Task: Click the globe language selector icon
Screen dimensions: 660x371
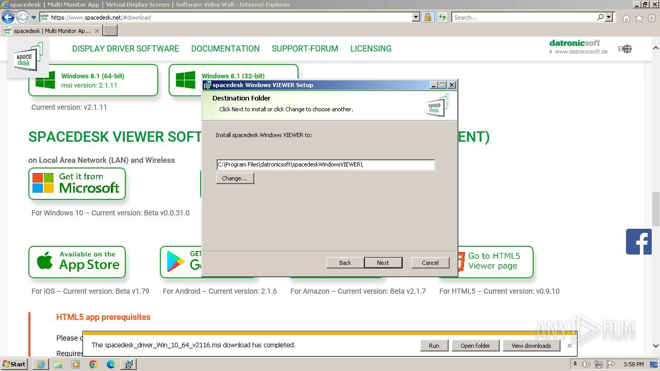Action: 626,49
